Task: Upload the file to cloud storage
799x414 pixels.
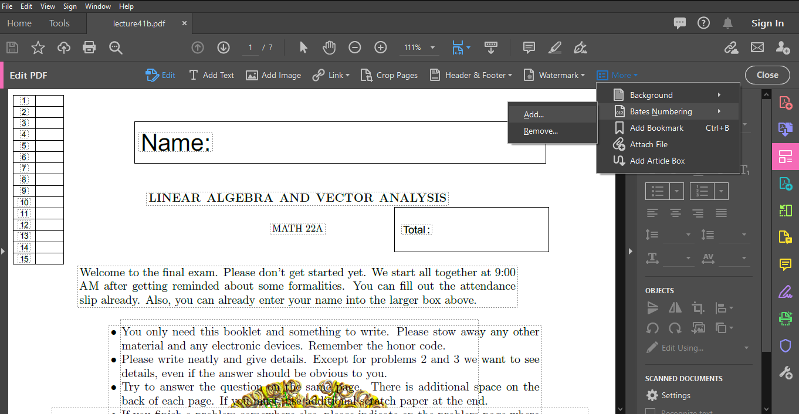Action: pos(64,47)
